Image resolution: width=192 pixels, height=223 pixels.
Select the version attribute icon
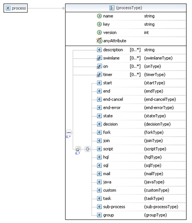point(100,32)
